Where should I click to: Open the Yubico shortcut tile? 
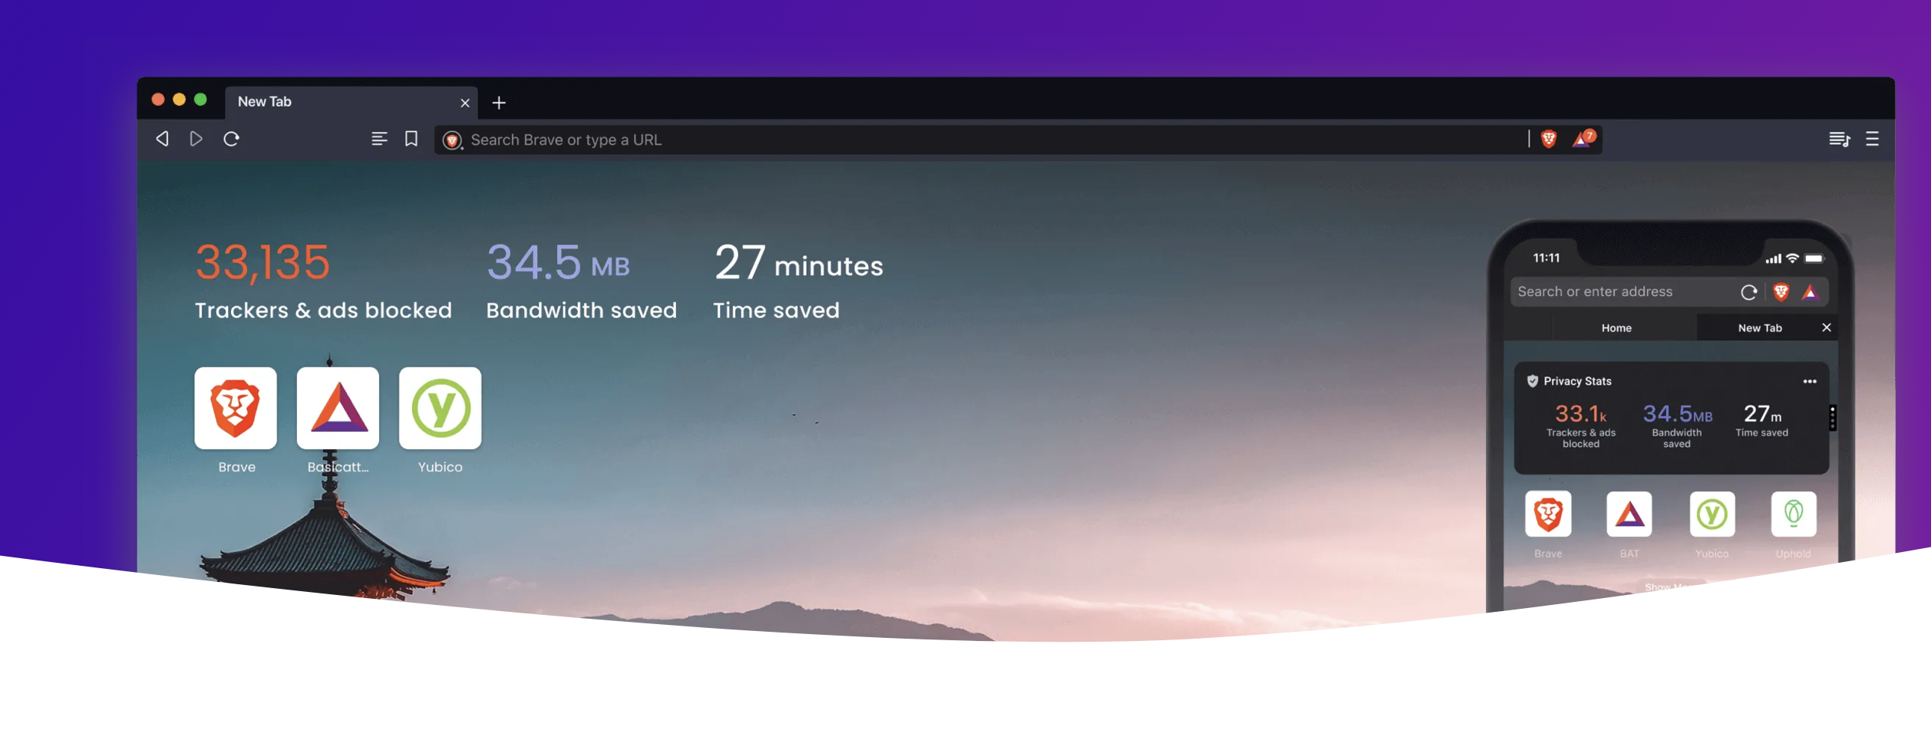[x=440, y=408]
